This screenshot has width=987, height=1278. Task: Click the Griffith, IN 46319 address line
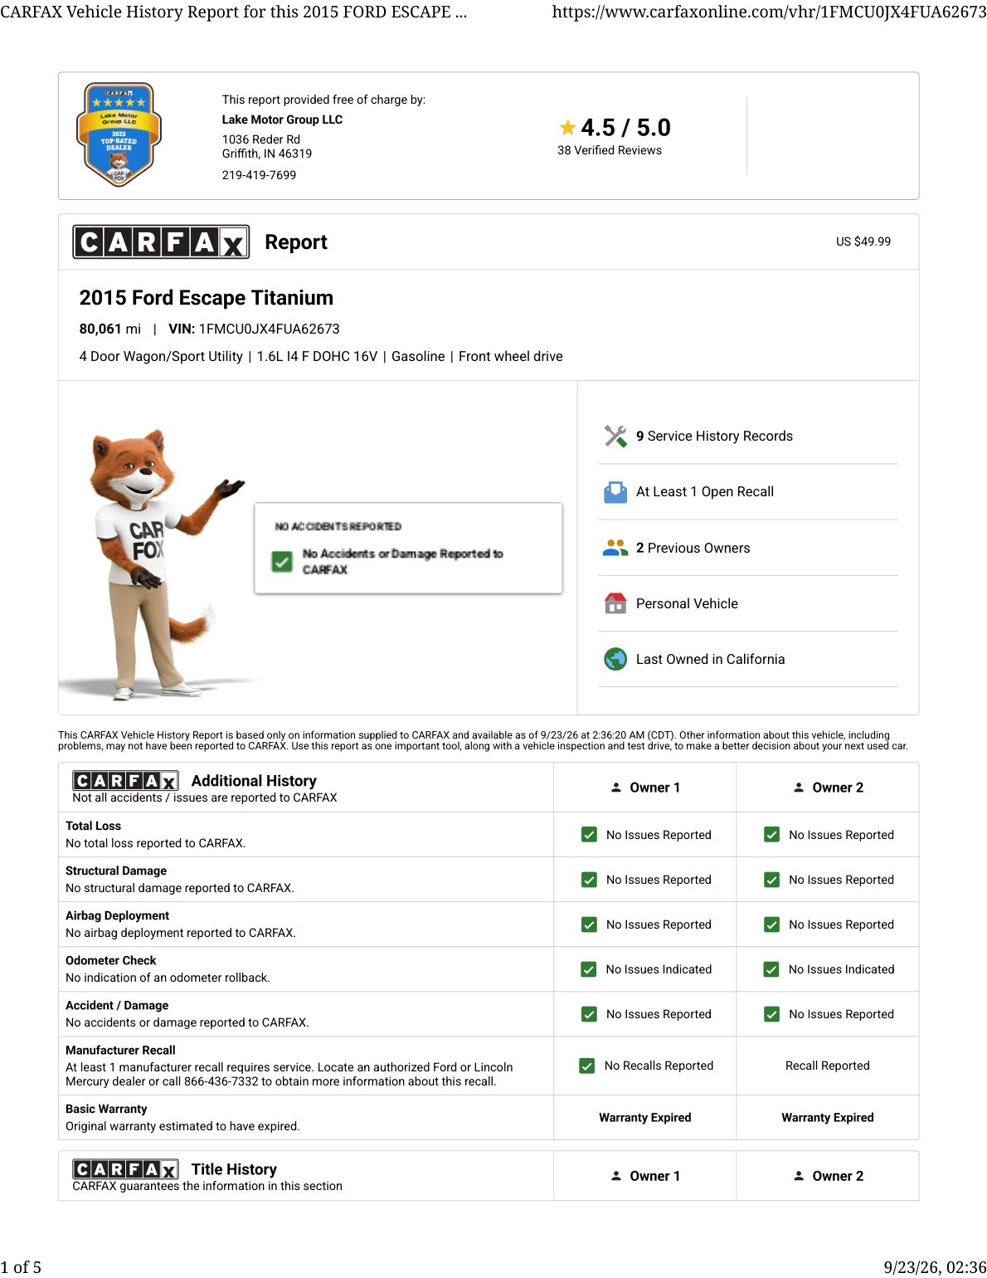[x=267, y=154]
